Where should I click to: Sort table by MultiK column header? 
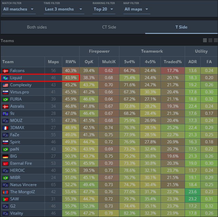[109, 62]
